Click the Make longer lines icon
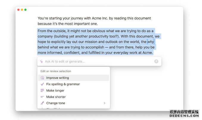Screen dimensions: 202x120 [x=42, y=90]
